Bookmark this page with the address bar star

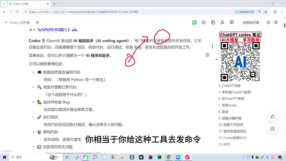[266, 12]
